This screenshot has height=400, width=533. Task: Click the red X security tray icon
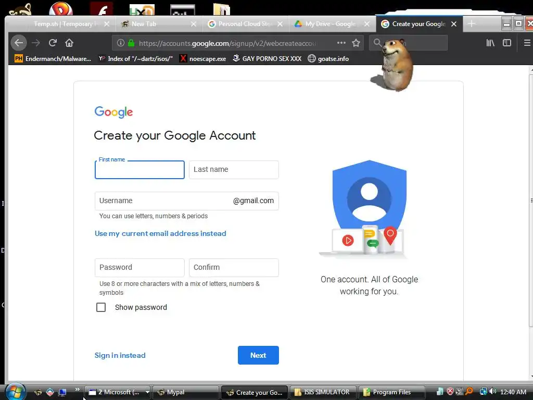point(450,392)
